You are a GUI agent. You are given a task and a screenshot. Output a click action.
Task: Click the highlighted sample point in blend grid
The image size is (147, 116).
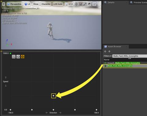click(54, 96)
